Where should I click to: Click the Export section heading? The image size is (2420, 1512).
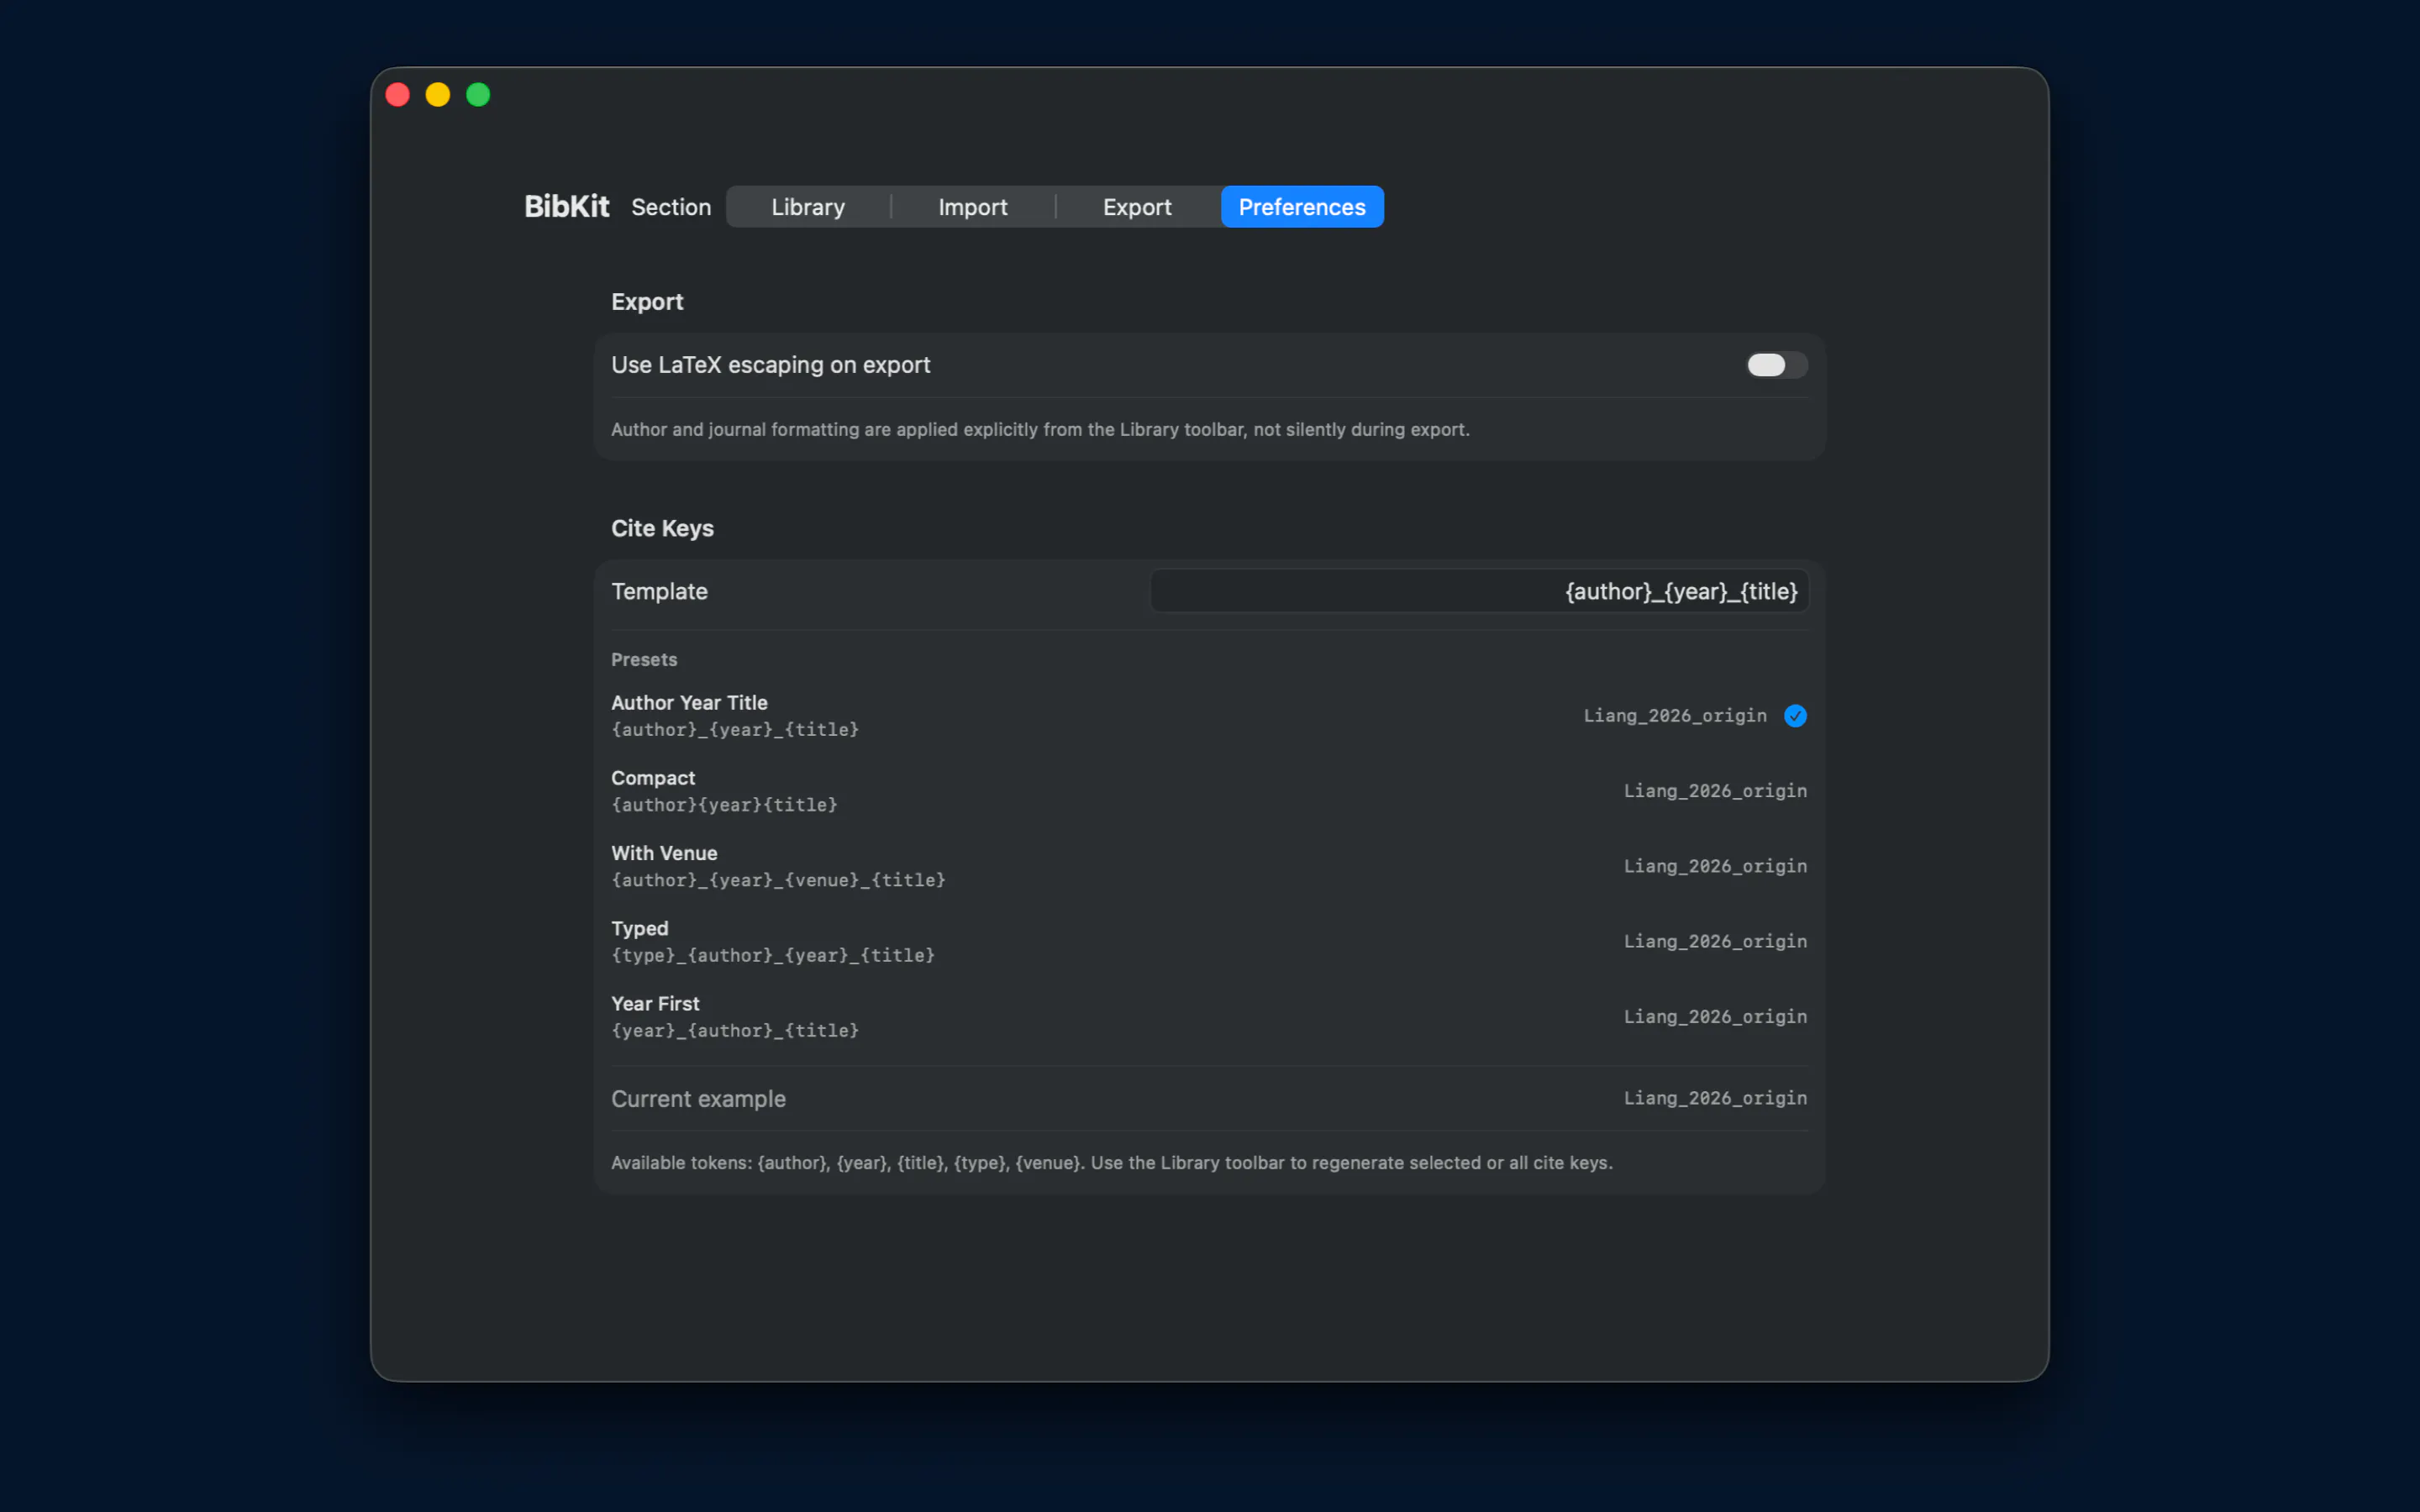[x=647, y=302]
